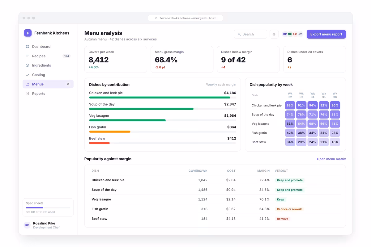Open Dishes under 20 covers card
The image size is (371, 247).
pyautogui.click(x=314, y=60)
